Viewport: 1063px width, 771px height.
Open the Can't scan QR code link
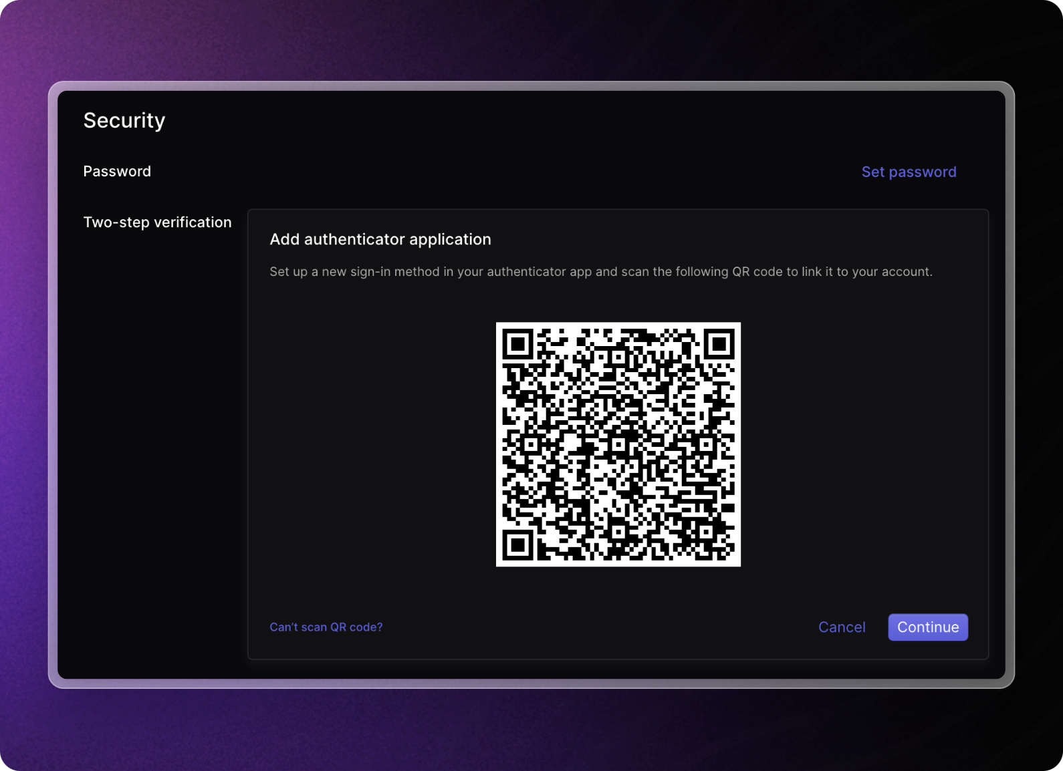tap(326, 627)
